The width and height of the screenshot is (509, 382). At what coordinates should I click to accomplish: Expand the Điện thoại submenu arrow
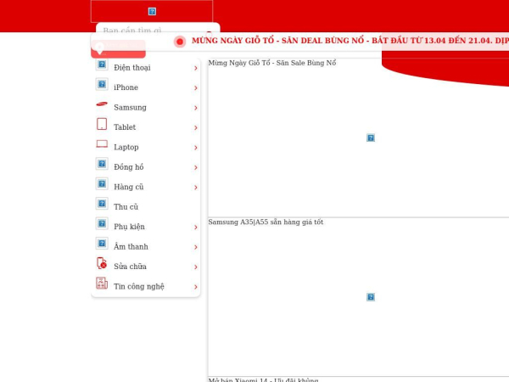pos(196,68)
